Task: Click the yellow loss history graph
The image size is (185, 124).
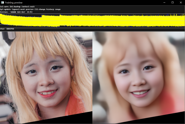Action: tap(92, 21)
